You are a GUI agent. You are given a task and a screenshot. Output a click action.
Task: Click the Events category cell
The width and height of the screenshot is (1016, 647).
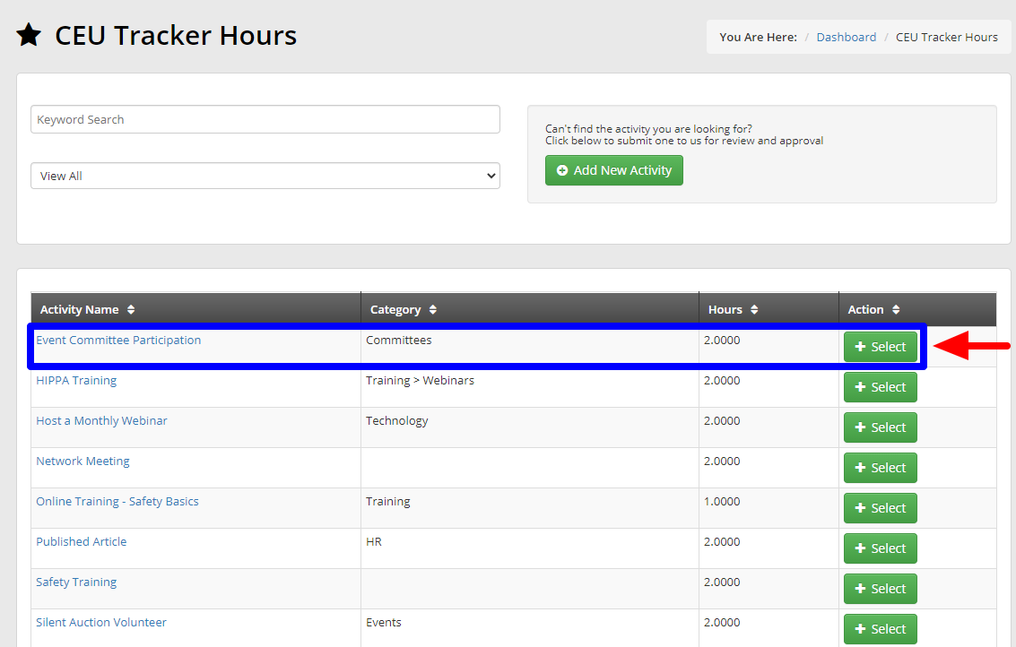coord(384,623)
